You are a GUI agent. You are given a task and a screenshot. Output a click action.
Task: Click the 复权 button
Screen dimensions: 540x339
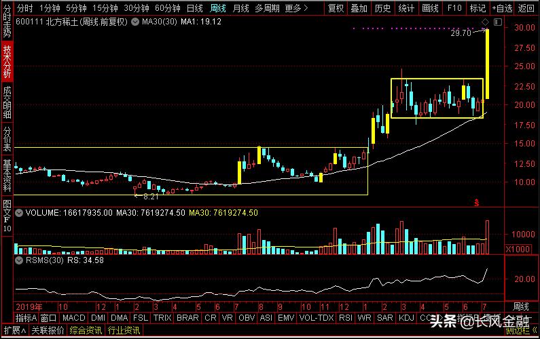coord(336,8)
